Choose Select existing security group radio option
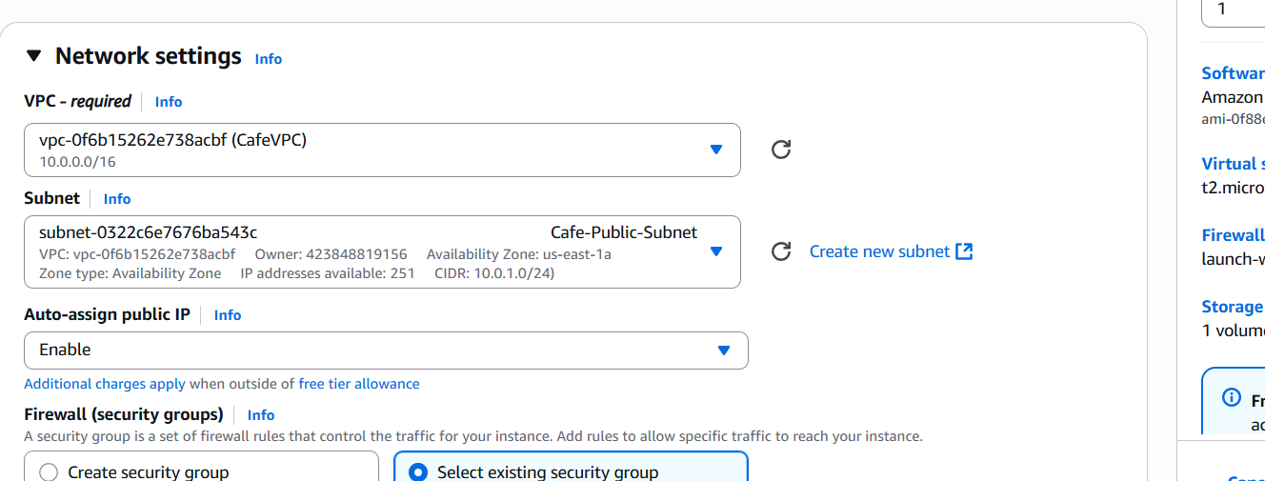The image size is (1265, 481). pyautogui.click(x=418, y=472)
